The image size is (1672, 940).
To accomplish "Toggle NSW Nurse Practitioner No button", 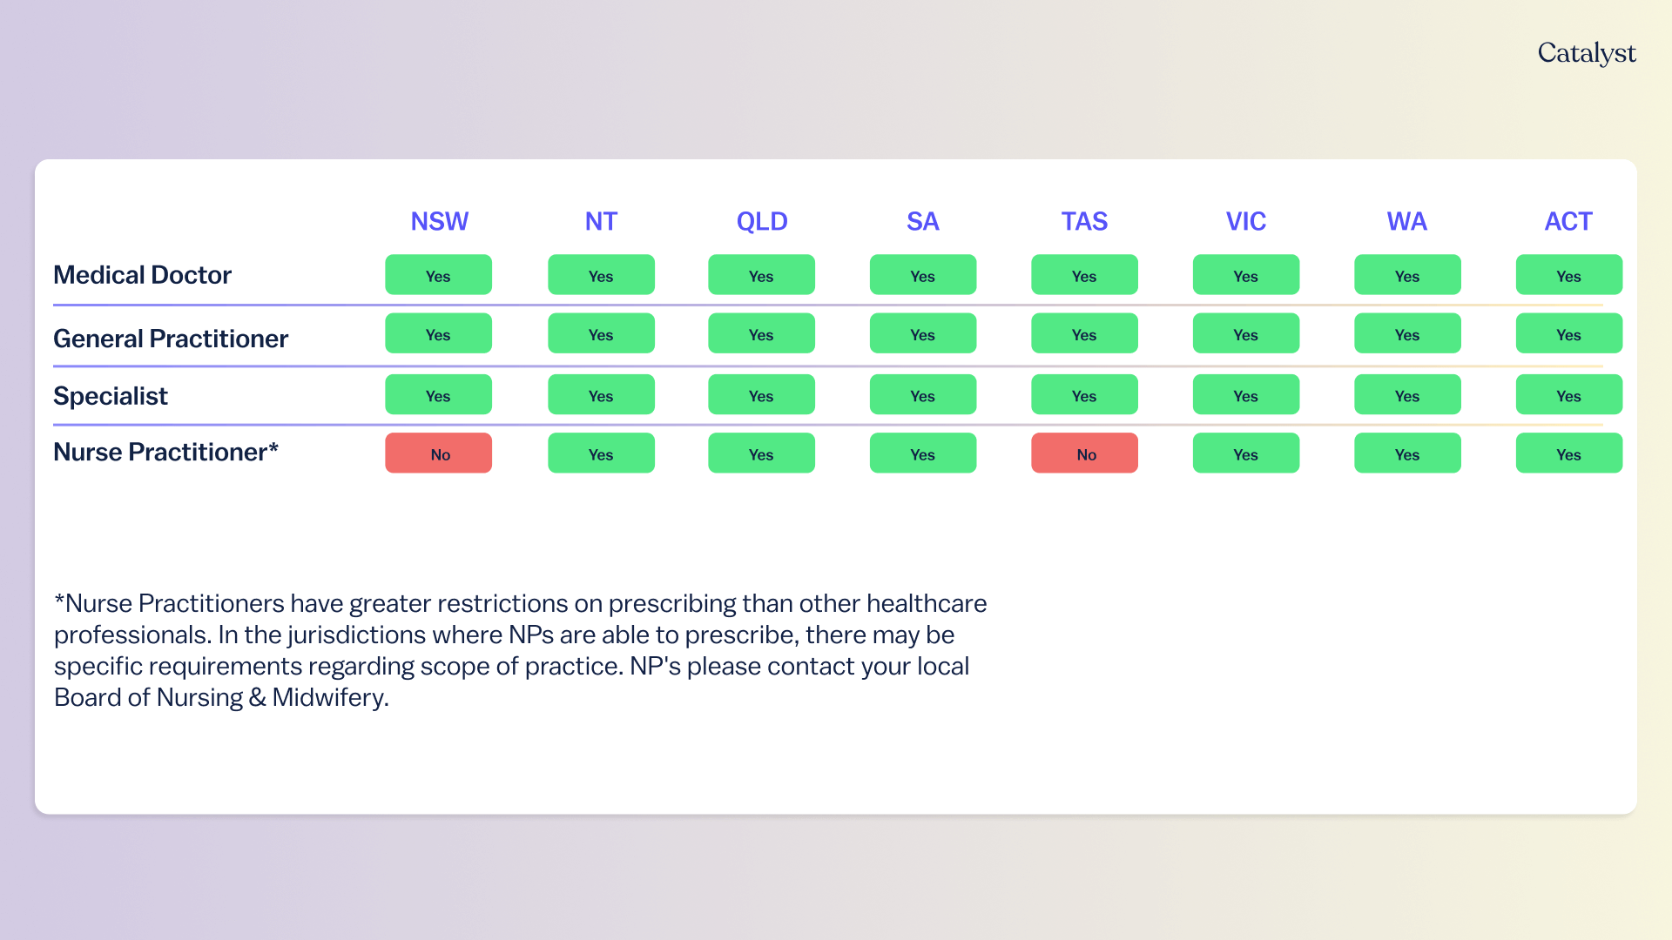I will (439, 454).
